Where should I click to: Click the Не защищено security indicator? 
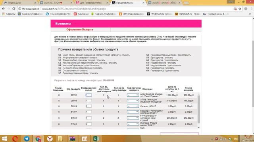(29, 9)
